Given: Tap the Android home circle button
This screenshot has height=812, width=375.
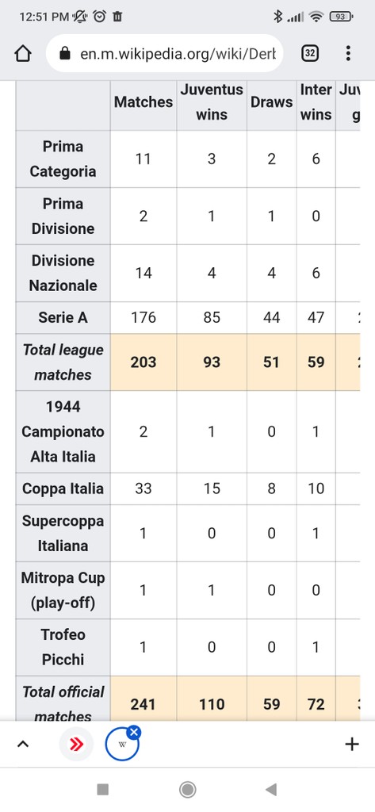Looking at the screenshot, I should tap(187, 790).
